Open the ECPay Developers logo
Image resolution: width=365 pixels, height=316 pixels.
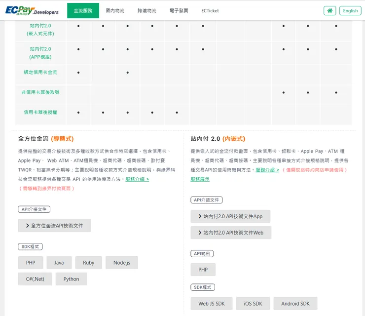tap(32, 10)
